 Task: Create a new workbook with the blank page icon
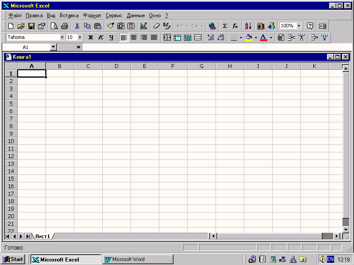pyautogui.click(x=11, y=26)
